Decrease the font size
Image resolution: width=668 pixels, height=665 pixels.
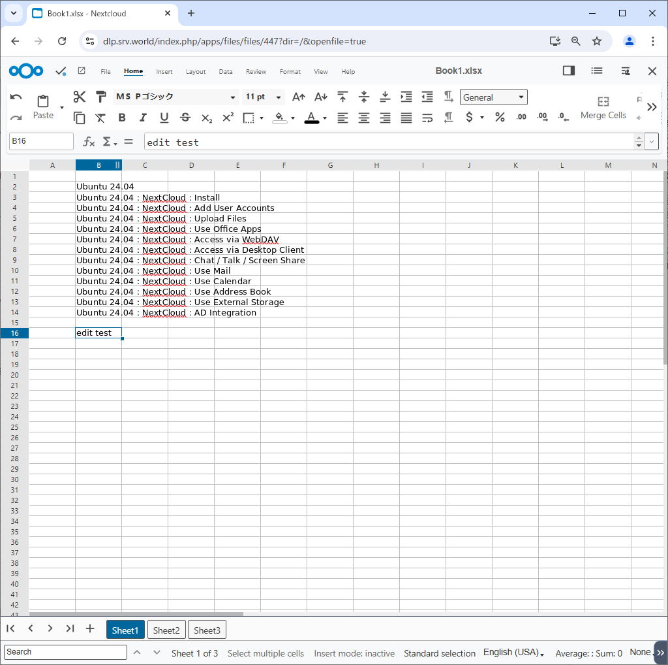[321, 97]
